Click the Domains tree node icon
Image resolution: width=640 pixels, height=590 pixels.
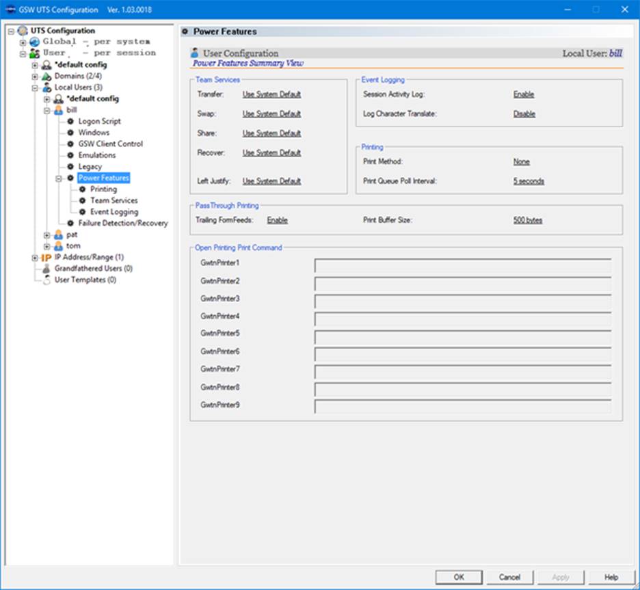(x=46, y=77)
